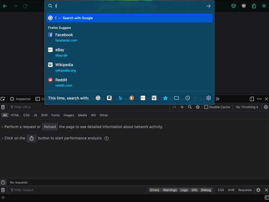
Task: Expand more DevTools tabs chevron
Action: click(218, 99)
